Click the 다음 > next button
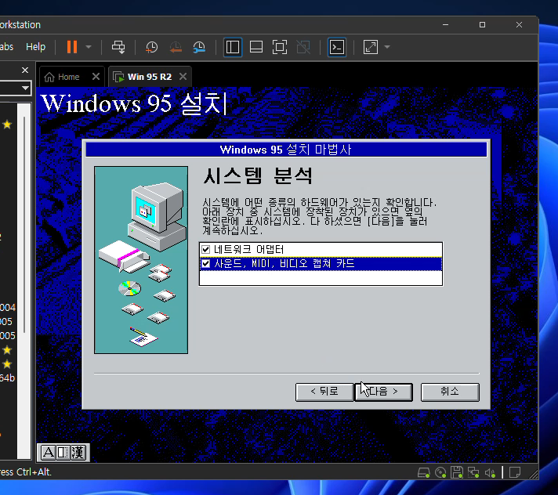Image resolution: width=558 pixels, height=495 pixels. click(x=384, y=392)
